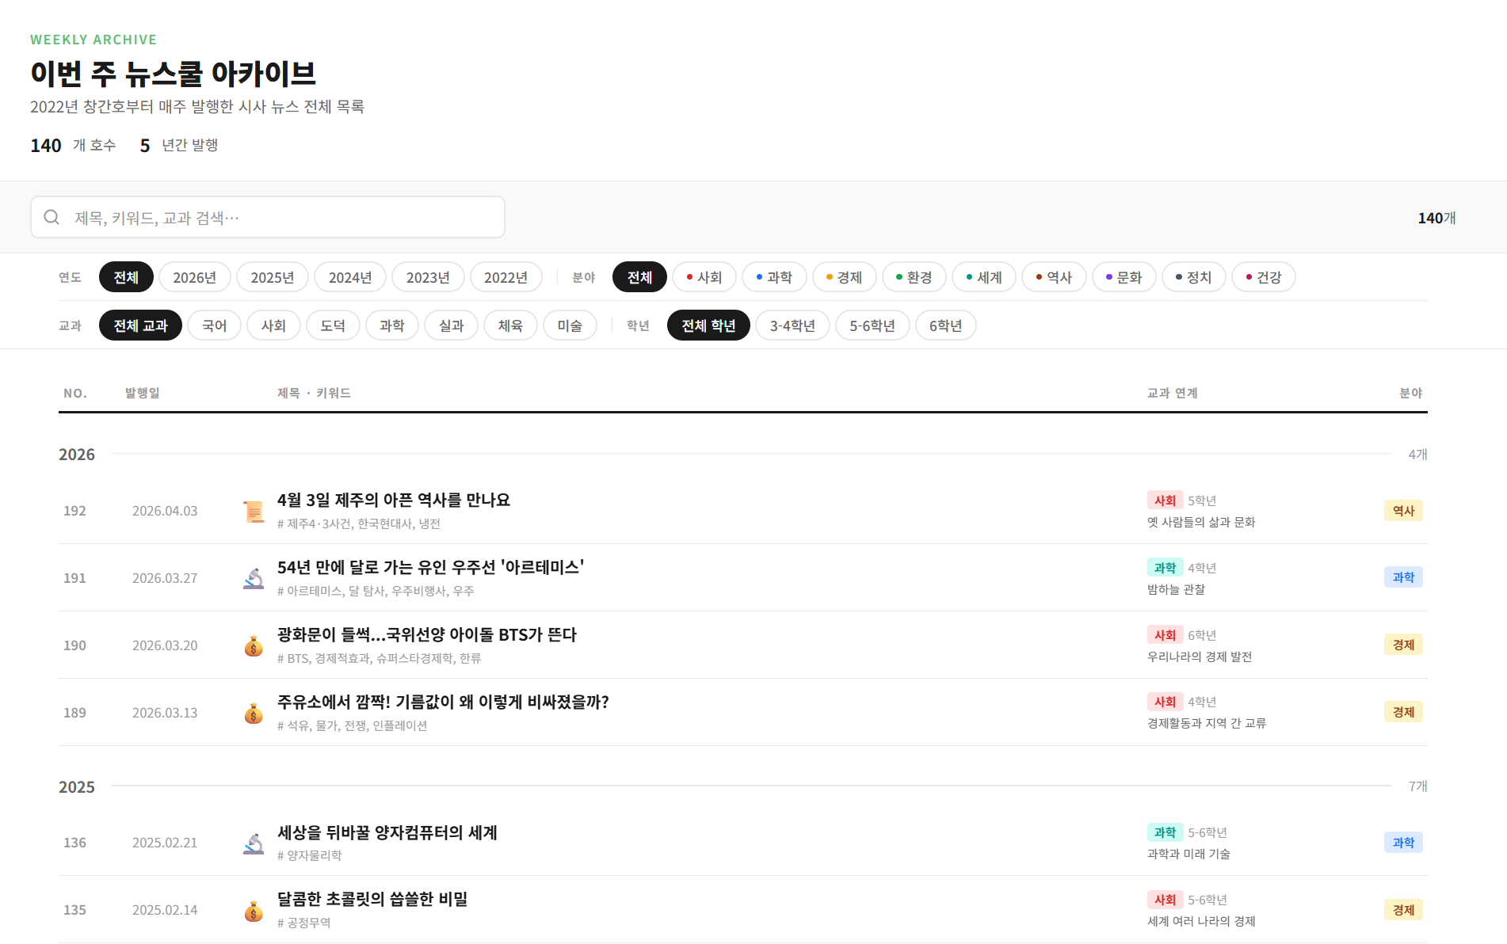Select the 전체 교과 filter
Image resolution: width=1507 pixels, height=944 pixels.
pyautogui.click(x=140, y=325)
